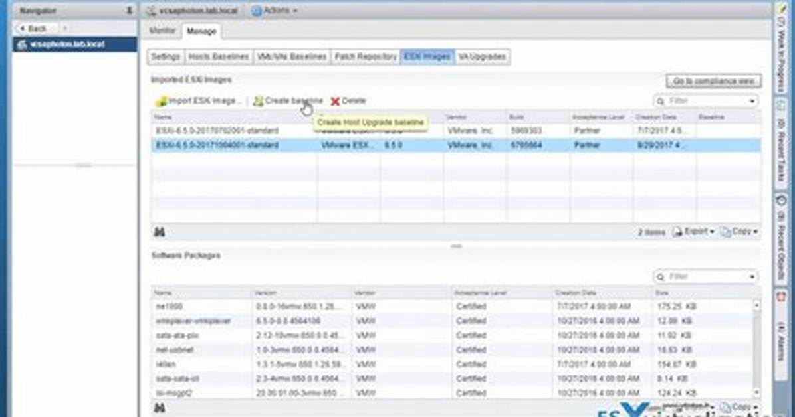Click the Copy icon in images footer
This screenshot has height=417, width=795.
coord(726,232)
